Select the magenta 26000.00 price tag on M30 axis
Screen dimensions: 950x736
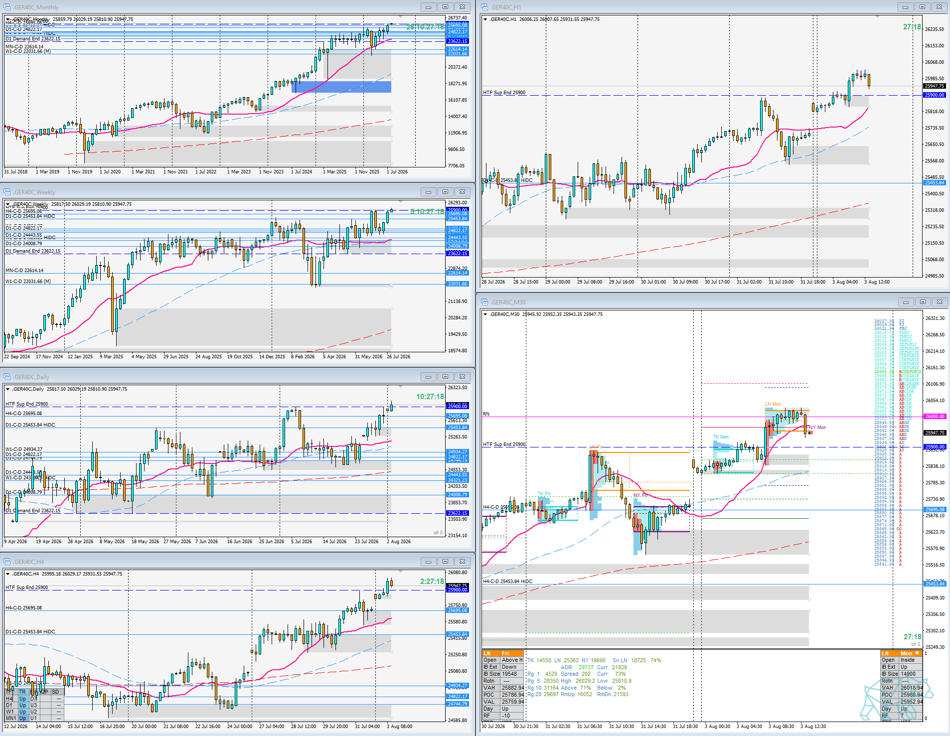(x=935, y=417)
